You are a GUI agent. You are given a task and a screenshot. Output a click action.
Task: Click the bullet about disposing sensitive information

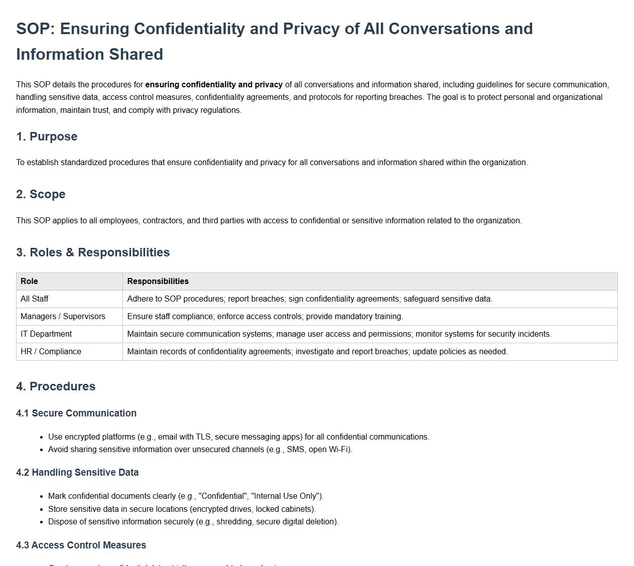click(193, 522)
